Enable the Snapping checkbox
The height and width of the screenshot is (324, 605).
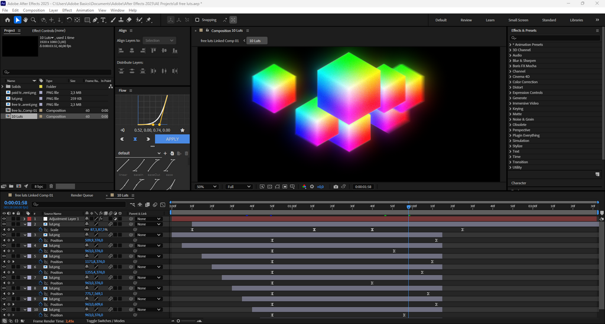(x=197, y=20)
